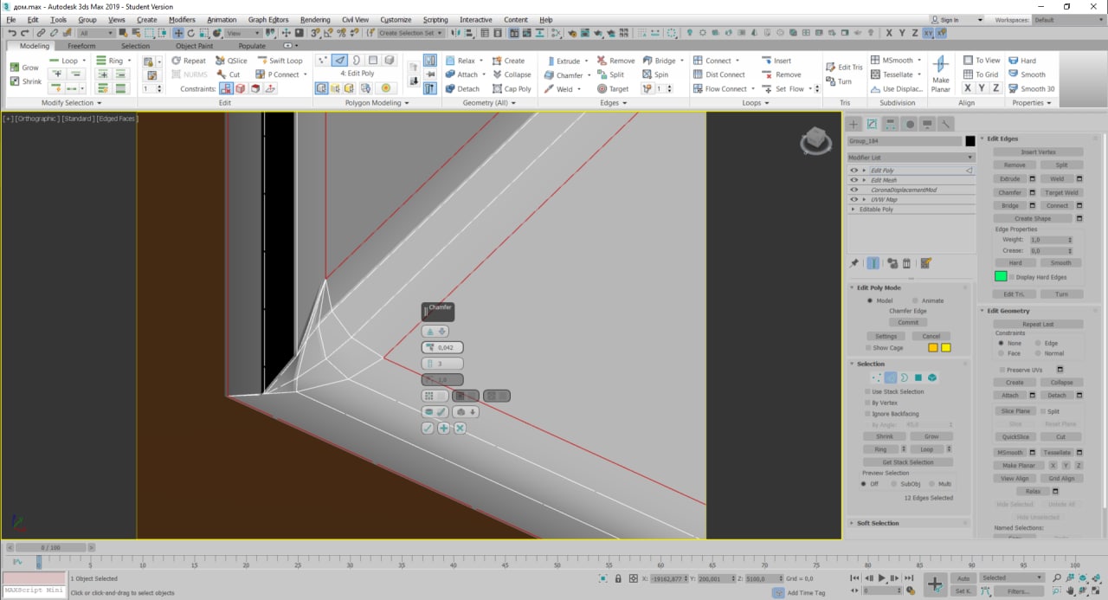1108x600 pixels.
Task: Enable Preserve UVs checkbox
Action: pos(1002,369)
